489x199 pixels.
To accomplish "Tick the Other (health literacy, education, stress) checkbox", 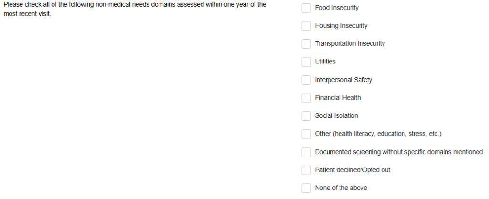I will coord(306,134).
